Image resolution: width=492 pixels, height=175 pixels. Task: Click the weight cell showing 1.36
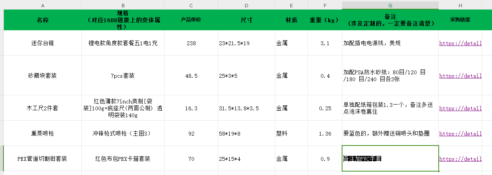click(325, 134)
